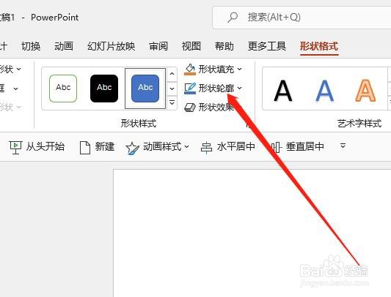Viewport: 391px width, 297px height.
Task: Open the 动画样式 dropdown arrow
Action: click(x=187, y=146)
